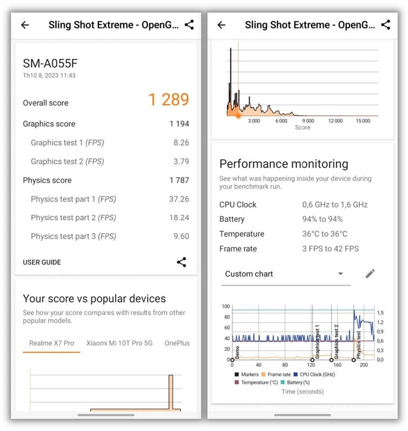Click the Temperature (°C) legend color swatch
This screenshot has height=431, width=408.
pyautogui.click(x=237, y=383)
